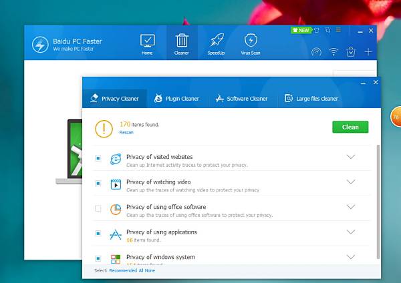This screenshot has height=283, width=401.
Task: Click "Privacy of visited websites" title
Action: pos(159,157)
